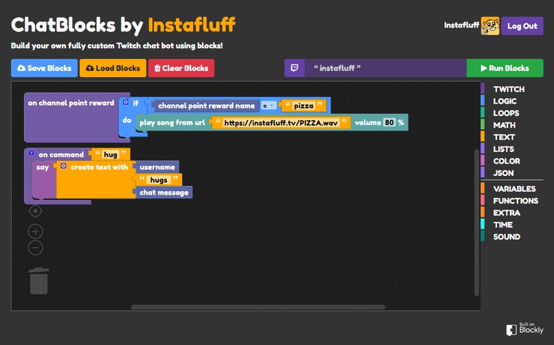Open the LOOPS block category
Viewport: 554px width, 345px height.
(506, 113)
